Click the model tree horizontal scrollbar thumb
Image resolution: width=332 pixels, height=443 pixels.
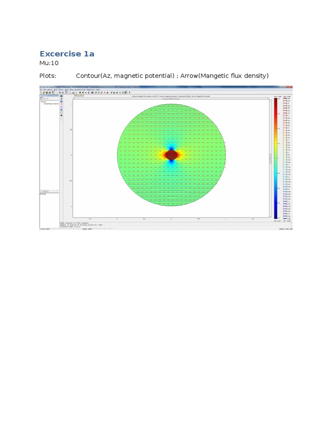click(x=45, y=191)
